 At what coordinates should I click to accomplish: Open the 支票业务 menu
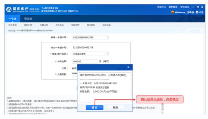click(x=44, y=25)
